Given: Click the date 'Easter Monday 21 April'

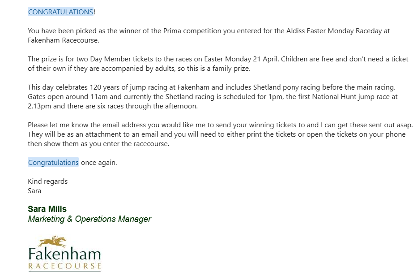Looking at the screenshot, I should coord(242,59).
